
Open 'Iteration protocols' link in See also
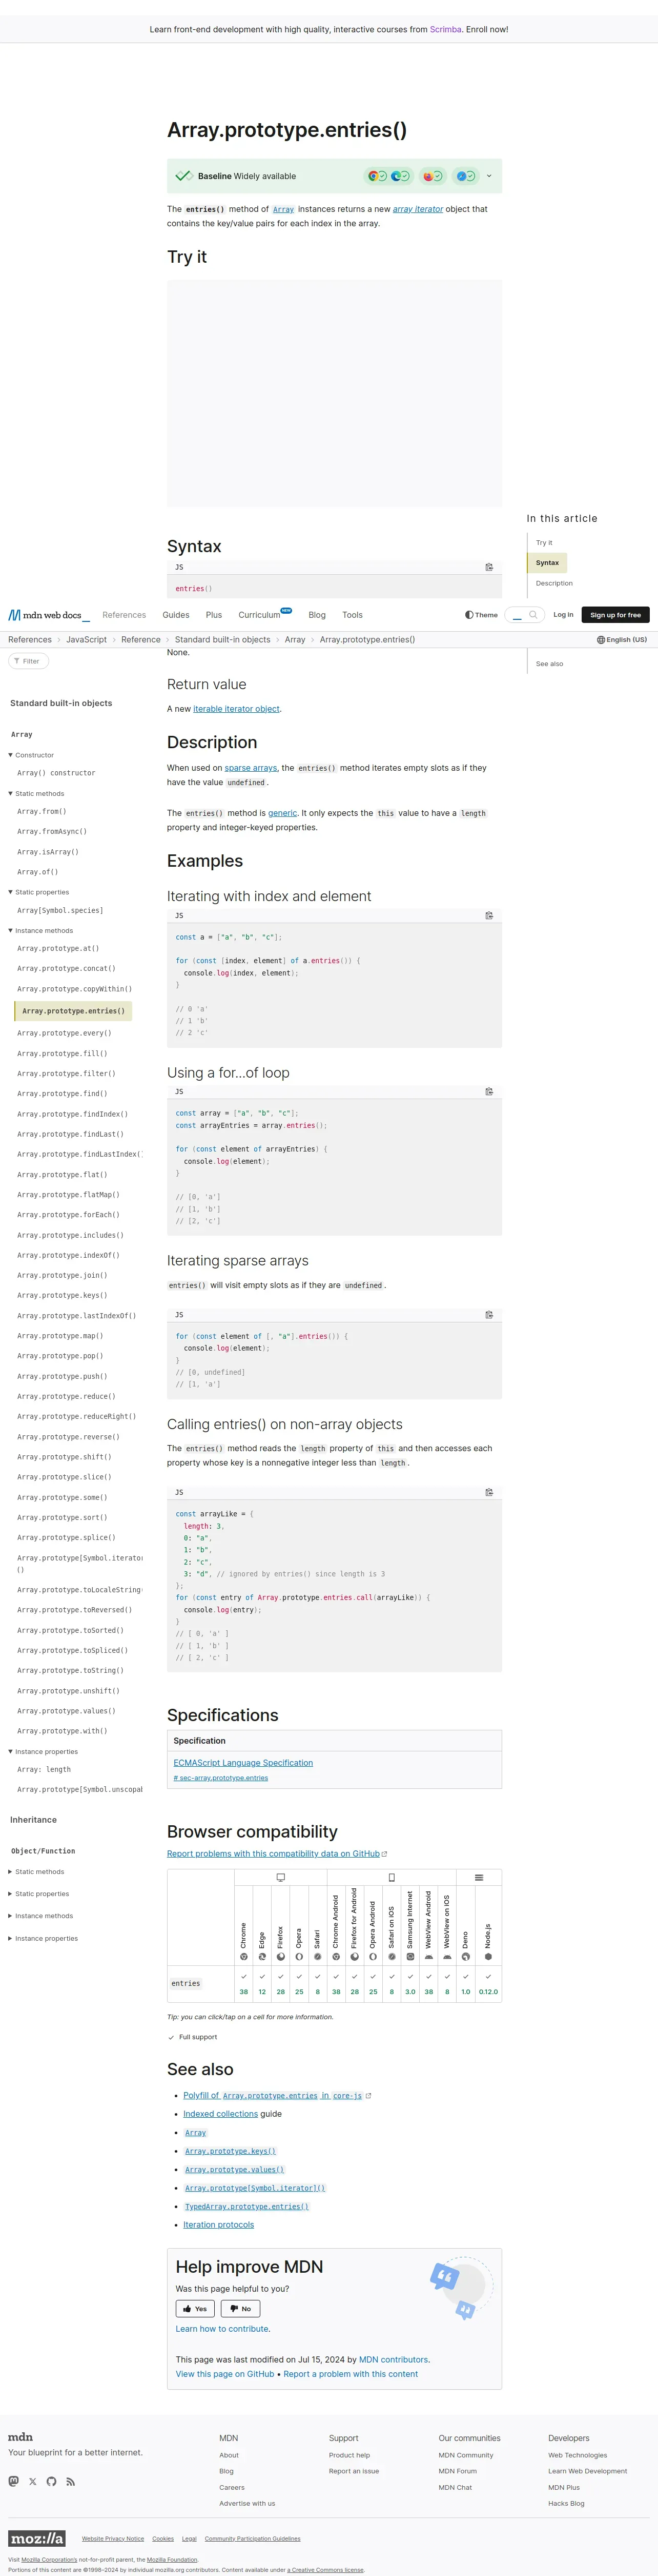click(x=219, y=2225)
